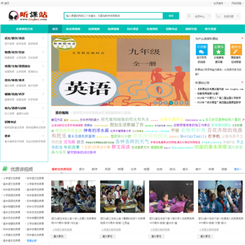Click inside the course search input field
The image size is (245, 245).
click(113, 16)
